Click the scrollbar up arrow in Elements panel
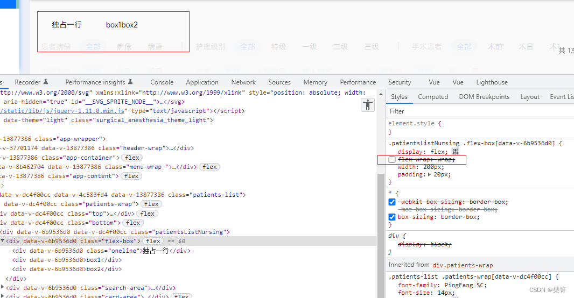The width and height of the screenshot is (574, 298). (x=381, y=94)
